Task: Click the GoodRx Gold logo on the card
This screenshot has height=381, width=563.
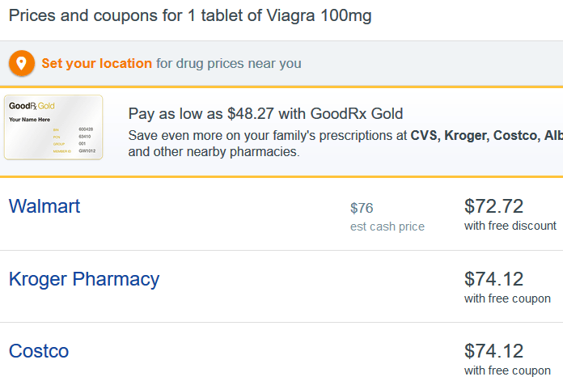Action: [x=32, y=106]
